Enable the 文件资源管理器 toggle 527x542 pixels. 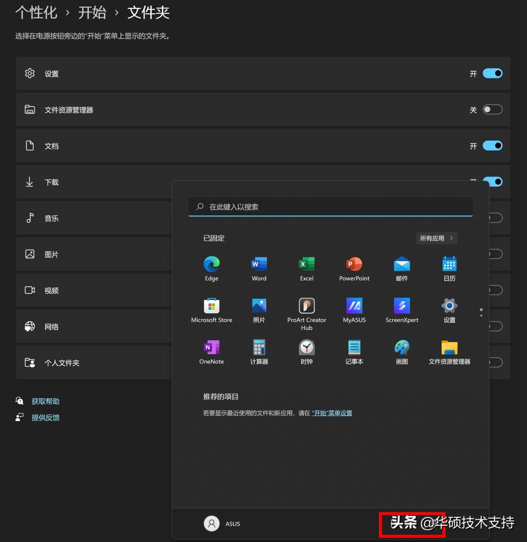pyautogui.click(x=492, y=109)
